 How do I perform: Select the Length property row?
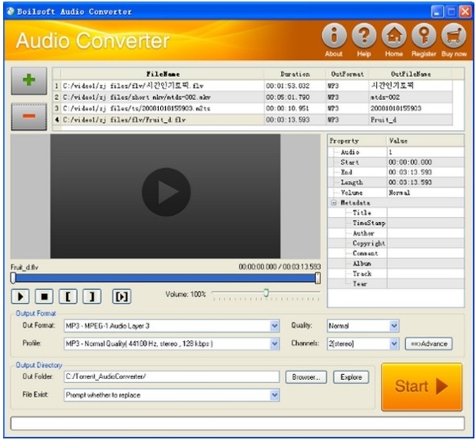396,182
